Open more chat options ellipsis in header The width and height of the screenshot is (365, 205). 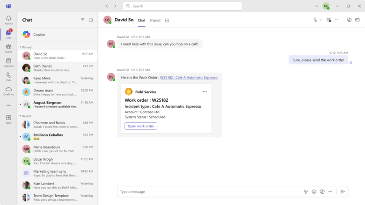click(337, 20)
